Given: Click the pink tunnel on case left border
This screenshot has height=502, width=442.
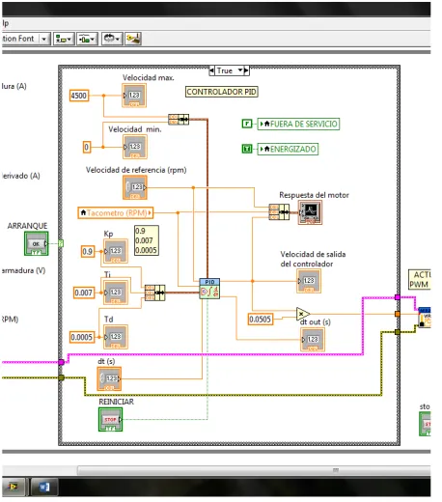Looking at the screenshot, I should [x=61, y=362].
